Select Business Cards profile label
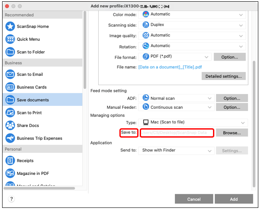 point(32,87)
